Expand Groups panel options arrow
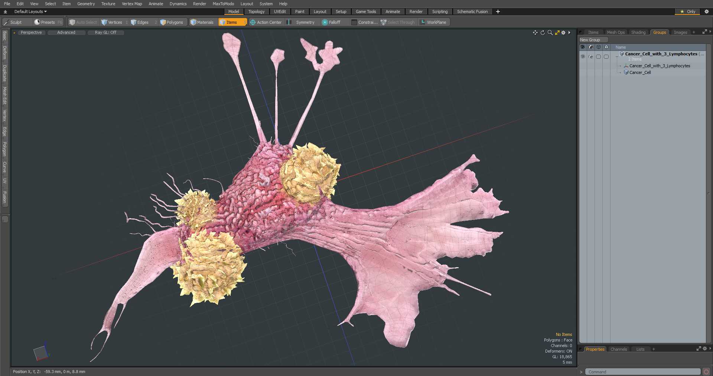This screenshot has width=713, height=376. click(x=710, y=32)
